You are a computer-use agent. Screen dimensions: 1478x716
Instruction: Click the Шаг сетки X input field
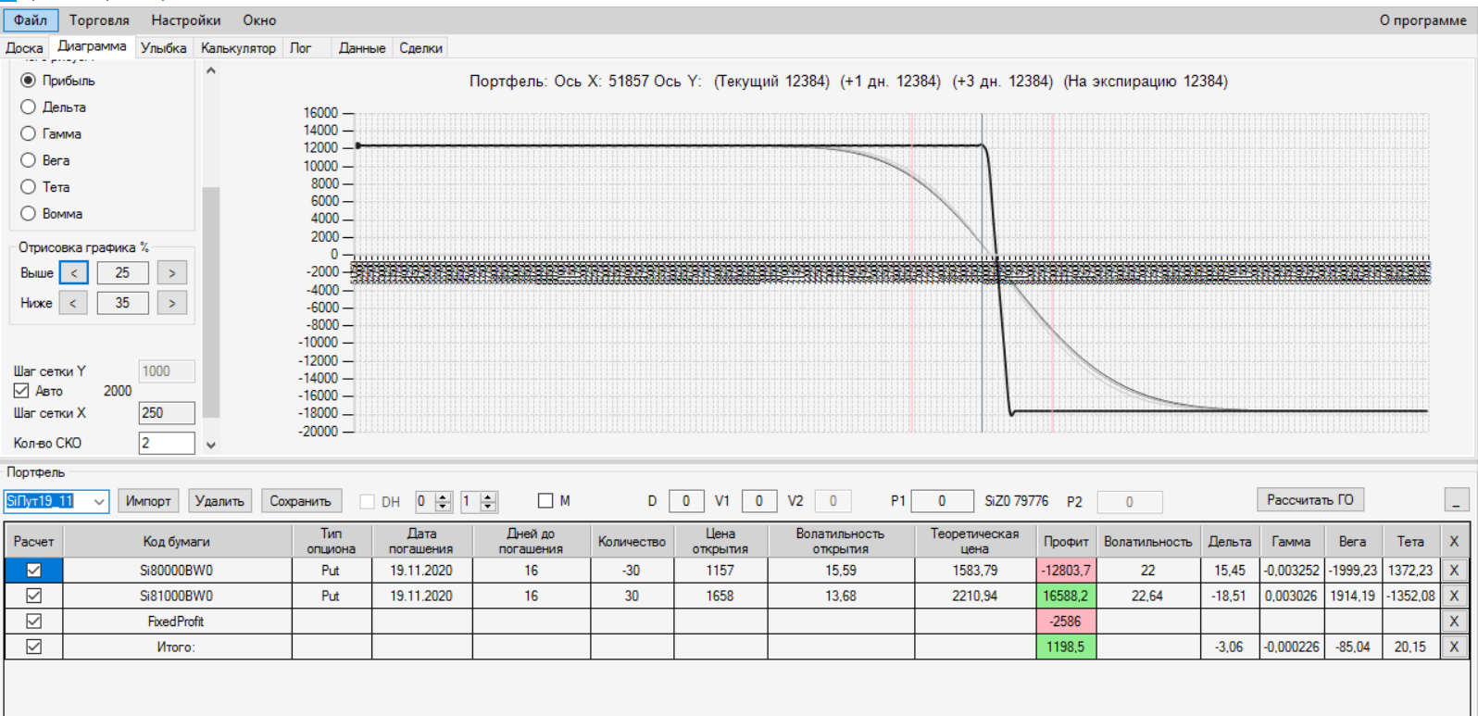[x=167, y=413]
